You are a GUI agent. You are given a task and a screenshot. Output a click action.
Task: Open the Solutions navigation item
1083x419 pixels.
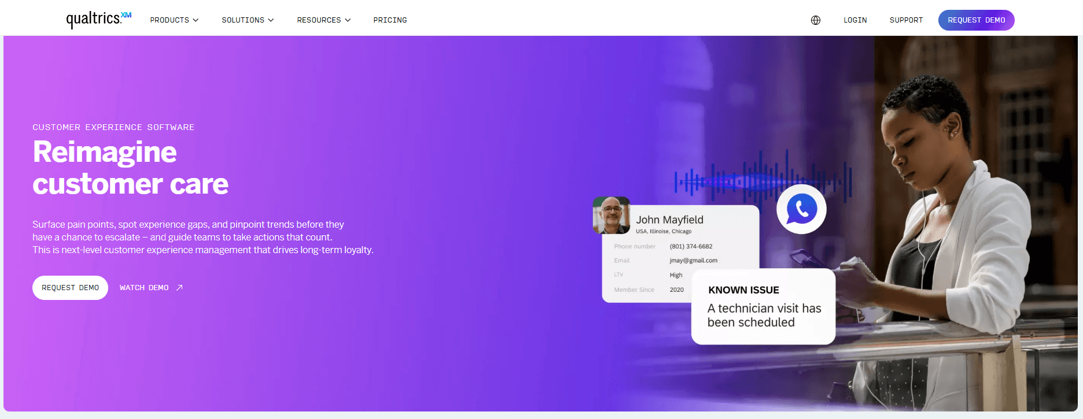pos(248,20)
